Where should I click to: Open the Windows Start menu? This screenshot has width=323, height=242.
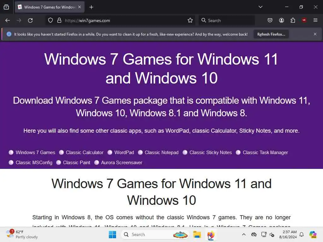coord(112,234)
